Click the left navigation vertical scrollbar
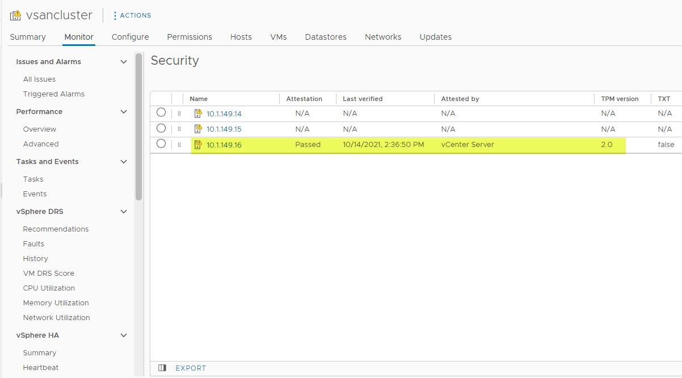The width and height of the screenshot is (682, 378). pyautogui.click(x=138, y=126)
